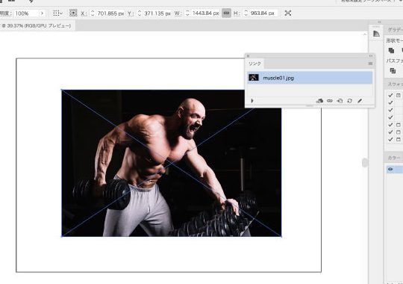Open the opacity slider flyout arrow
This screenshot has width=403, height=284.
42,13
